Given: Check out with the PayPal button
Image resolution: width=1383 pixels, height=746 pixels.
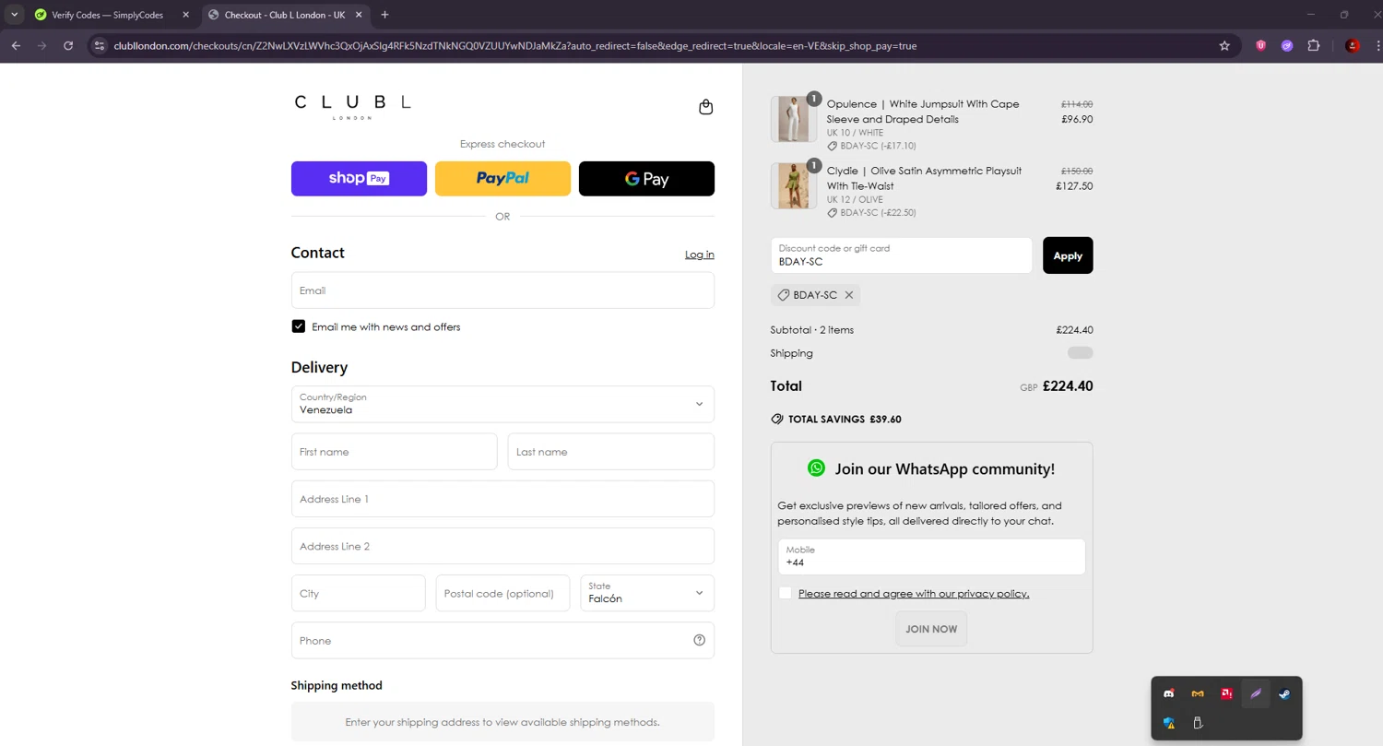Looking at the screenshot, I should (502, 178).
